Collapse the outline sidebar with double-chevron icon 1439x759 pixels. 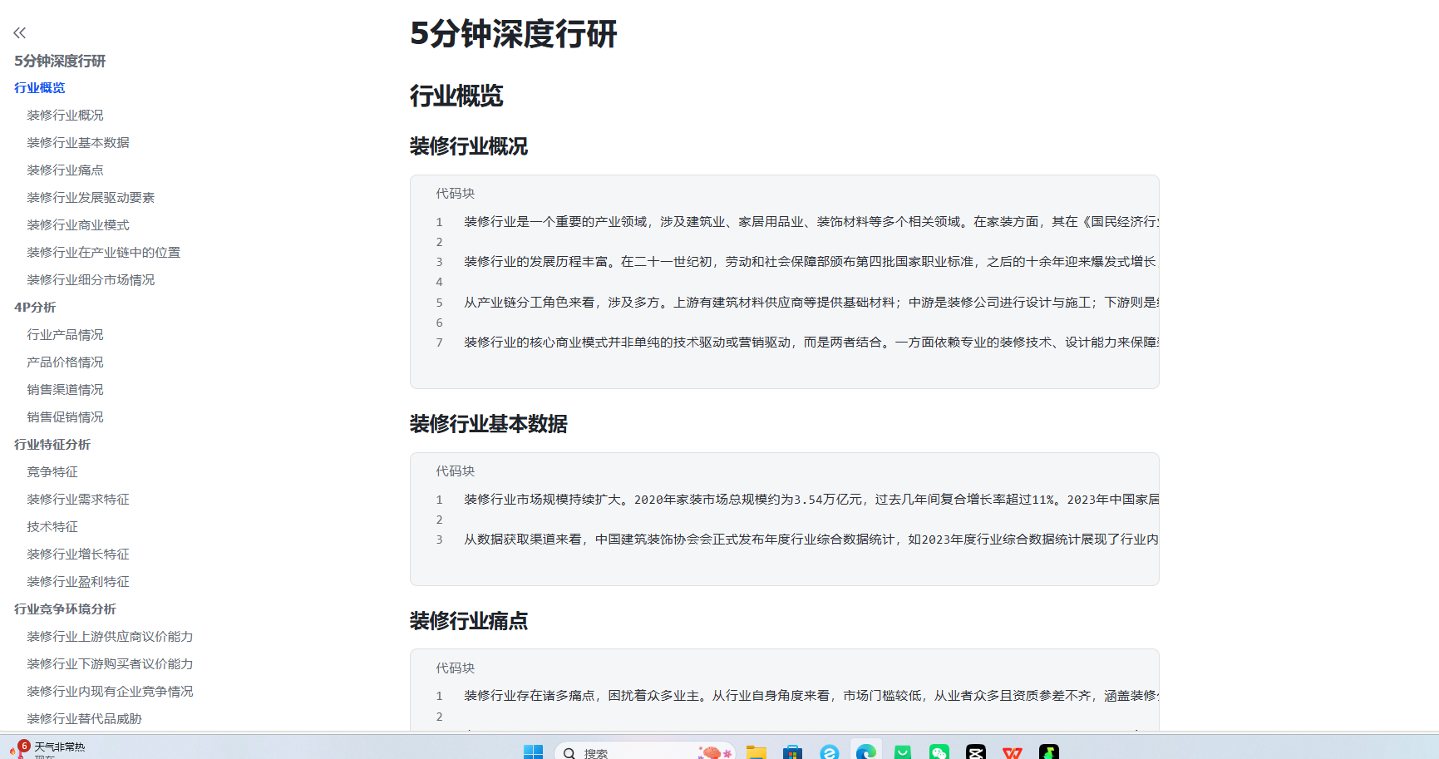20,33
